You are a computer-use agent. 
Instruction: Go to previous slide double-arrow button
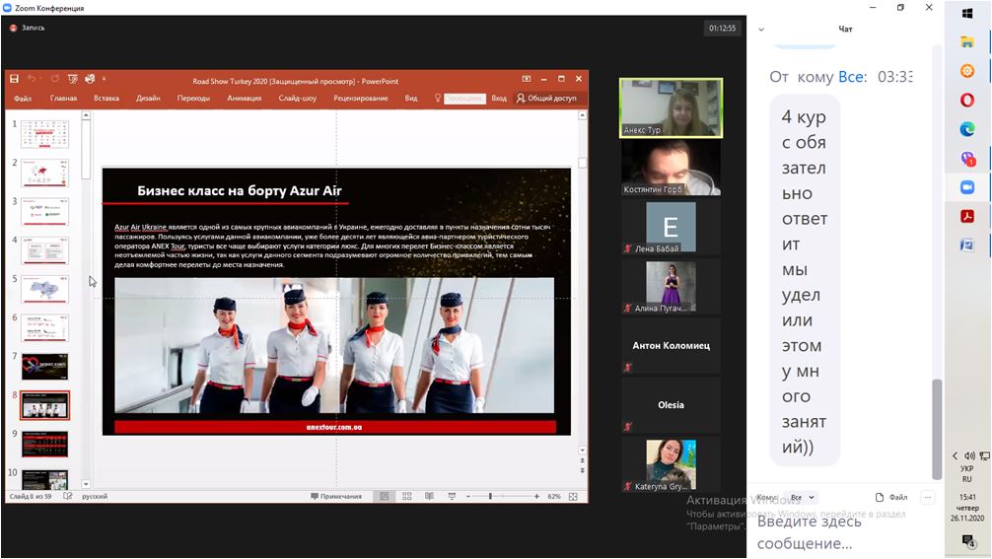[x=582, y=461]
